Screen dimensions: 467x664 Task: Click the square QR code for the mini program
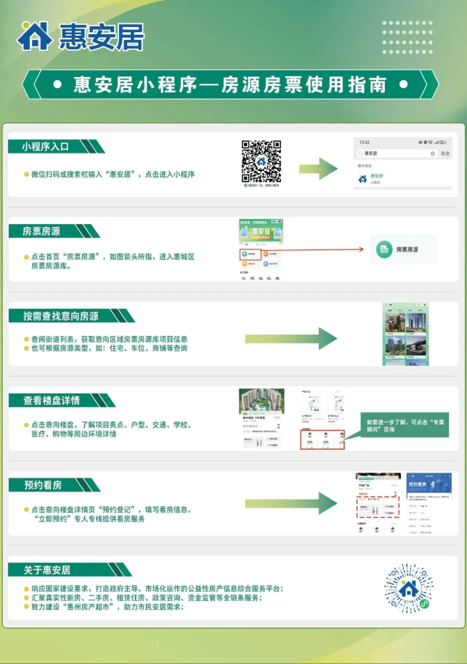pyautogui.click(x=261, y=161)
